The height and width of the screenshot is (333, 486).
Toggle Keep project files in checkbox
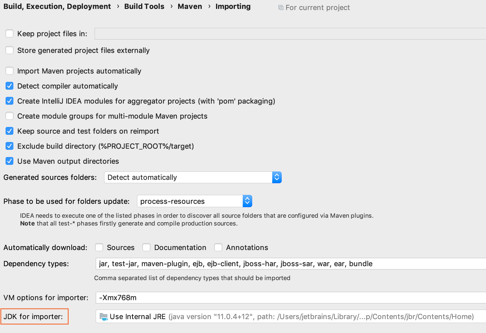pos(9,34)
